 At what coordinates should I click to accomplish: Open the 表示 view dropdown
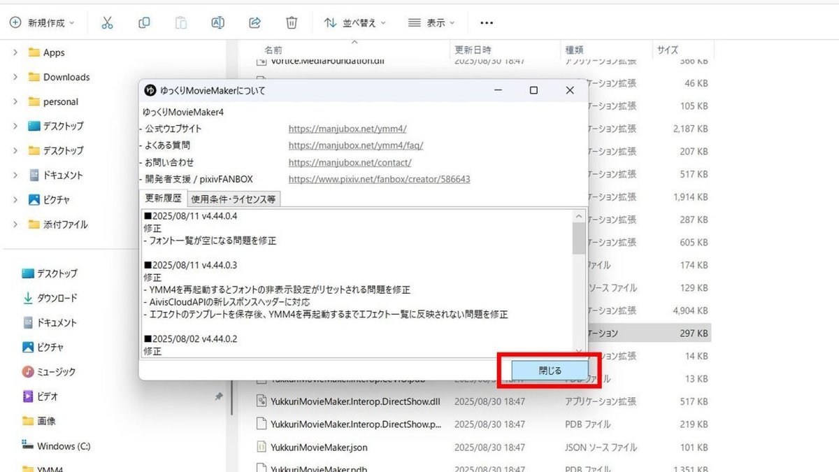[x=431, y=22]
